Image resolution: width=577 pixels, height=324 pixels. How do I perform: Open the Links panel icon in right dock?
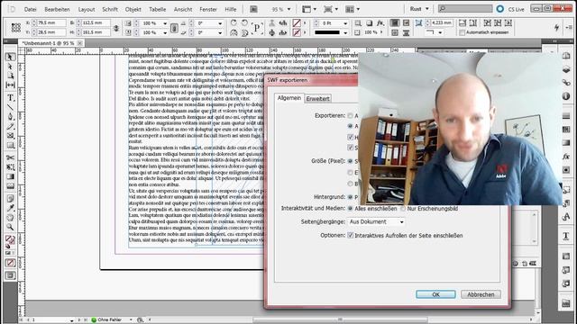566,83
